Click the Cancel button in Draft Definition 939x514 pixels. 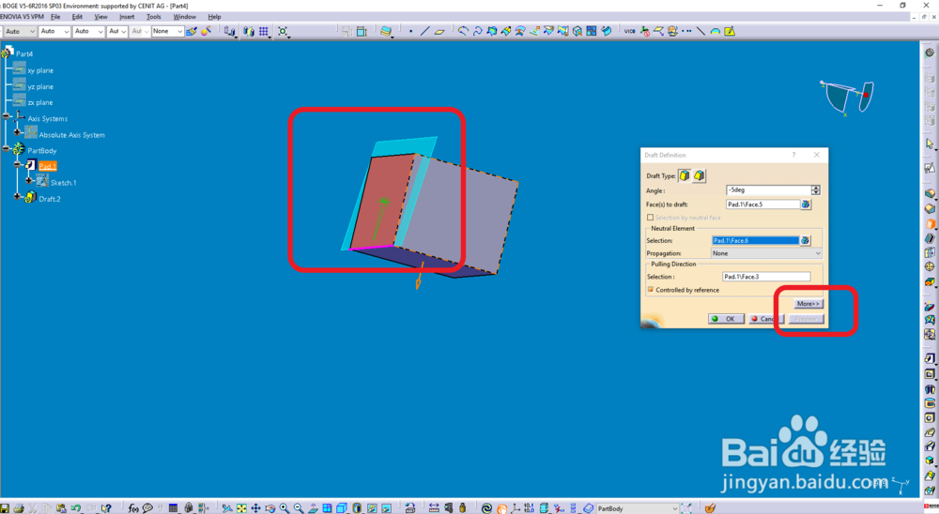point(764,319)
